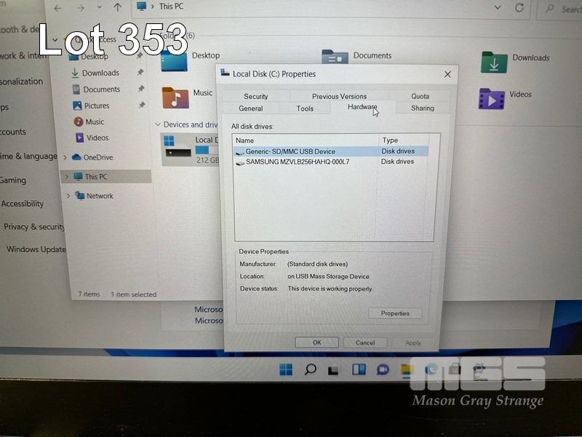Expand the OneDrive tree node

[x=66, y=157]
